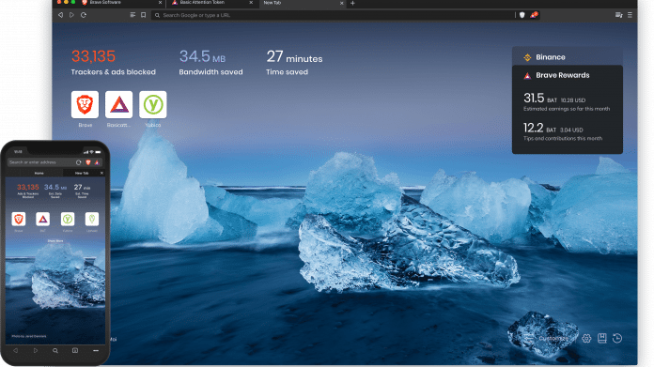Tap the more menu dots in phone bottom bar
Screen dimensions: 654x367
tap(96, 351)
